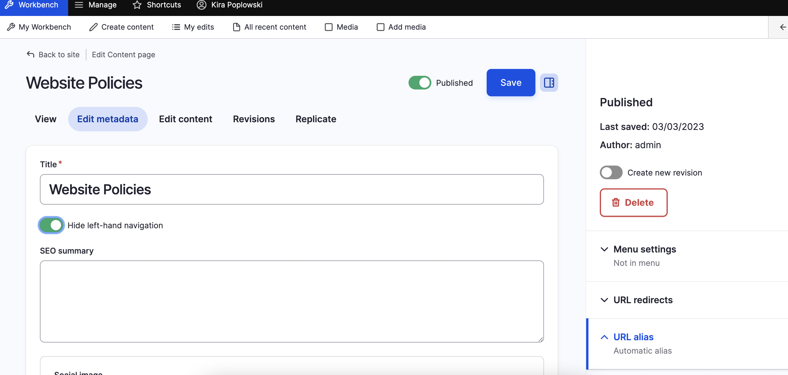Enable the Create new revision toggle
Screen dimensions: 788x375
coord(610,173)
